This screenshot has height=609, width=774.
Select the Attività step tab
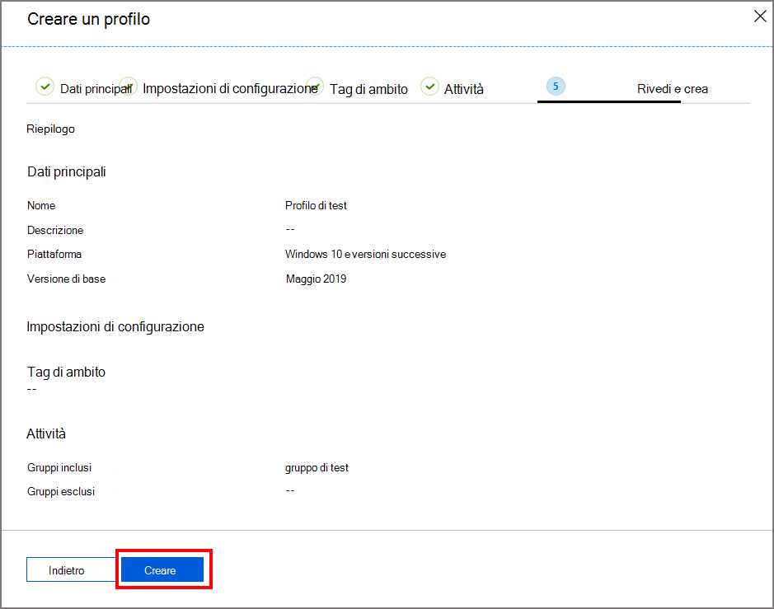(x=463, y=89)
